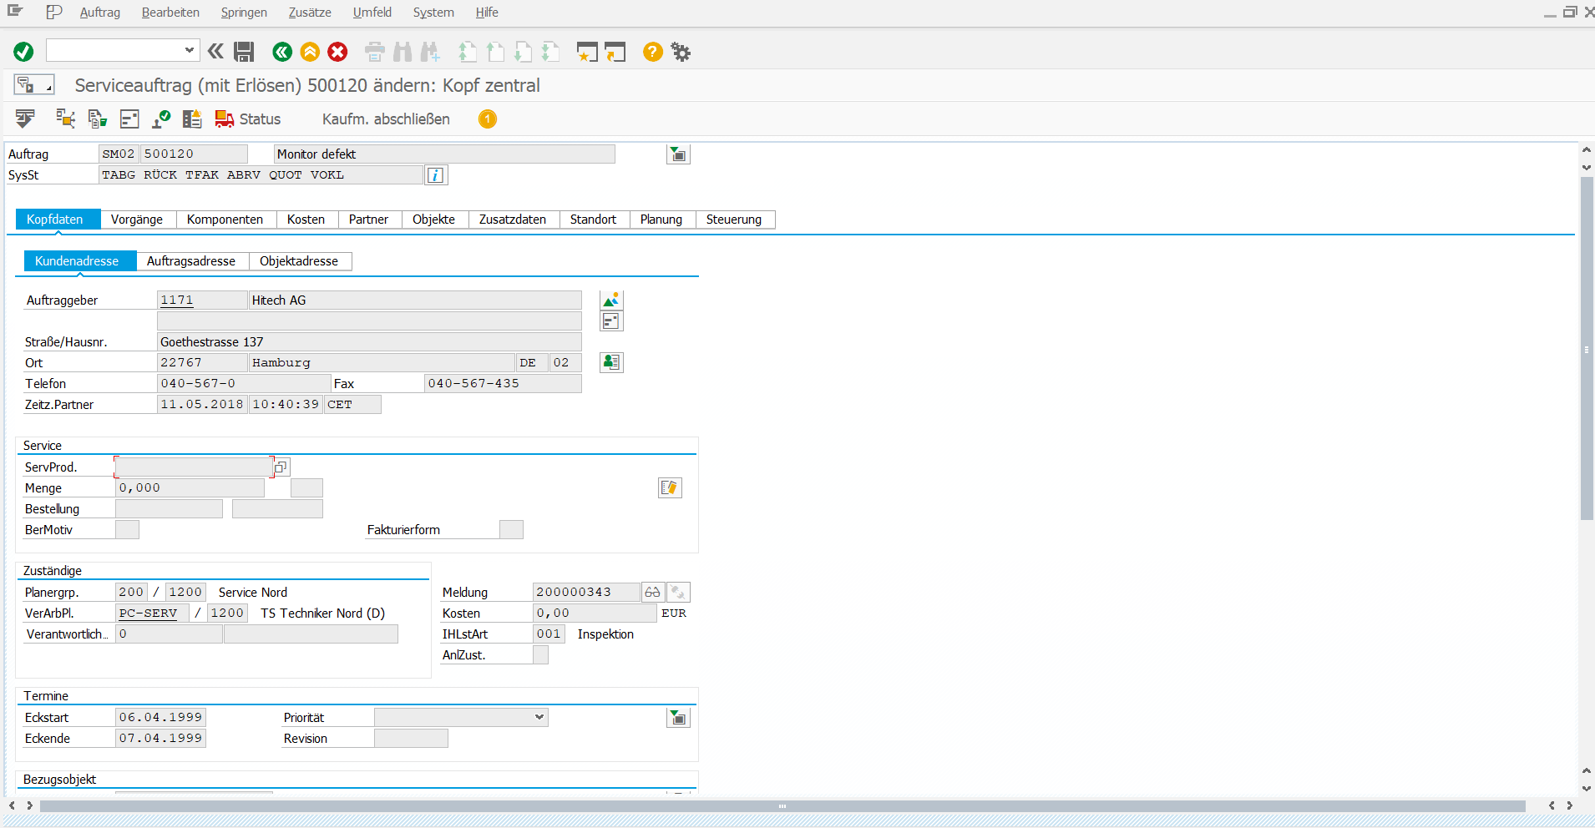Click the orange number 1 badge

[488, 119]
